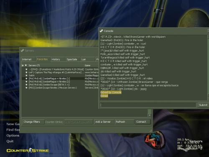Click Add a Server button
This screenshot has width=209, height=157.
[x=104, y=122]
